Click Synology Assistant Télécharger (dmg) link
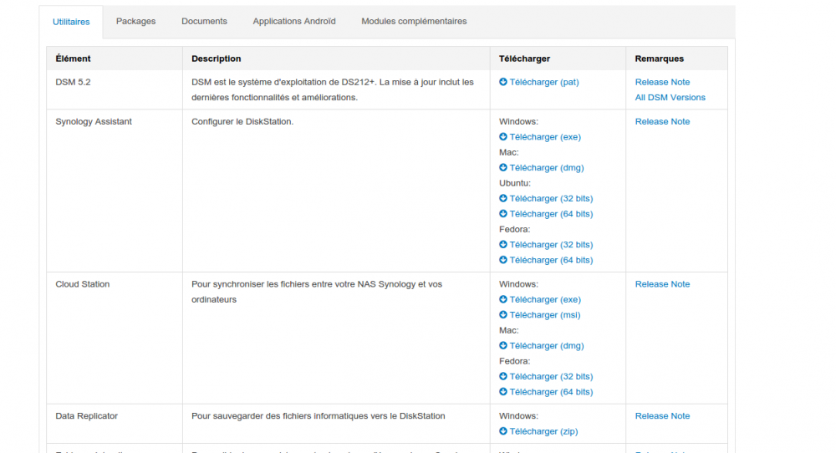This screenshot has width=836, height=453. coord(547,168)
